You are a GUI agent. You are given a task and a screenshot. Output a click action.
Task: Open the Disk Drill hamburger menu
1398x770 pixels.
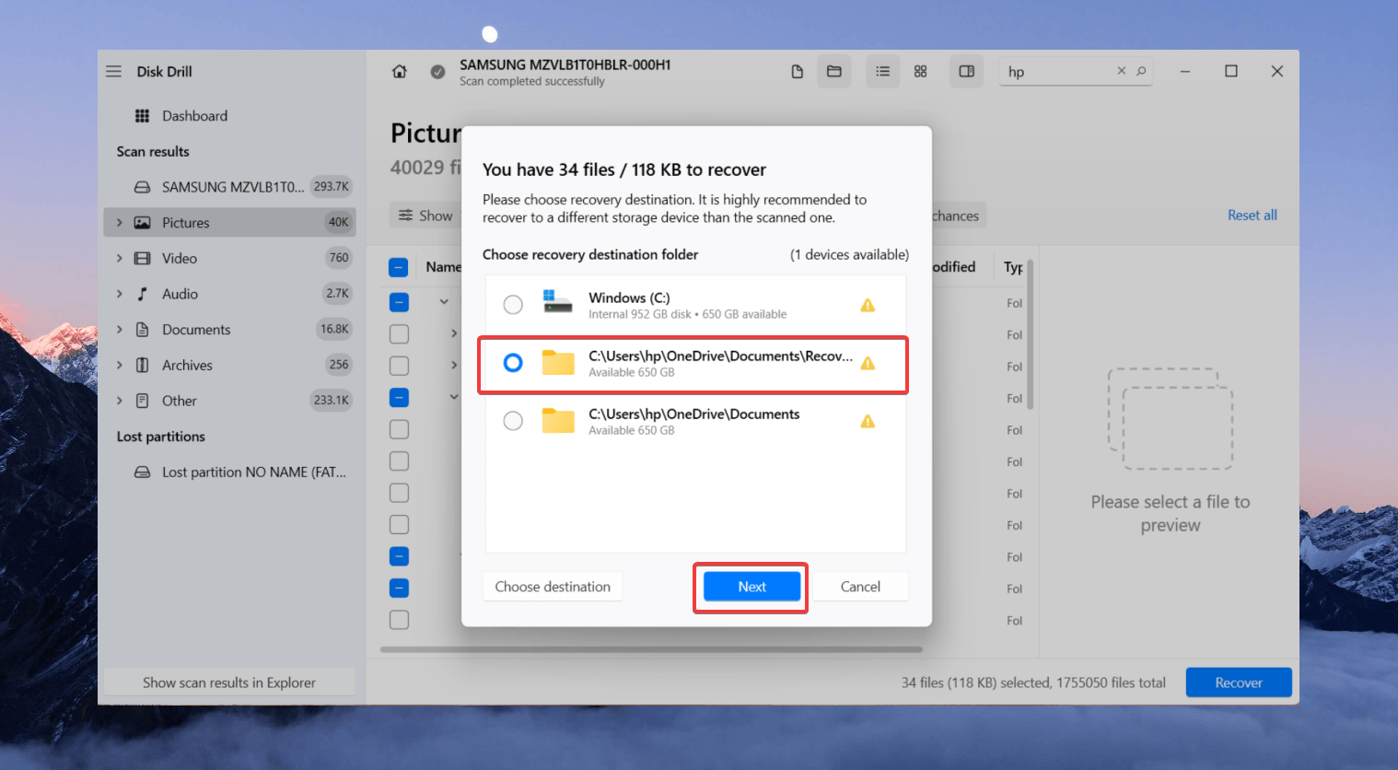(x=113, y=71)
